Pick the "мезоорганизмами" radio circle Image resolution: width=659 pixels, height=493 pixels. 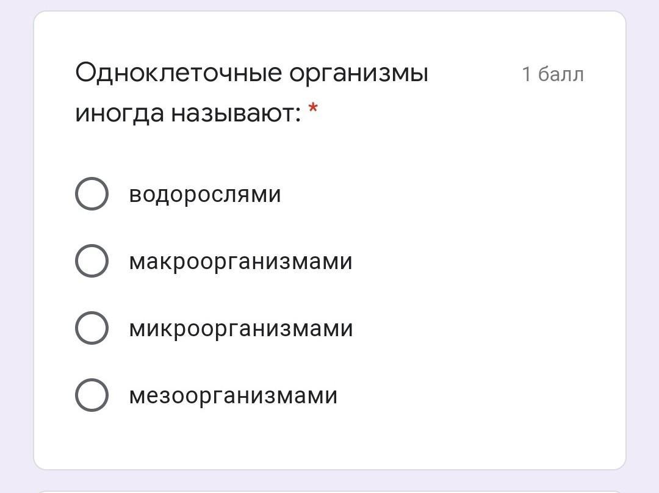[x=92, y=395]
